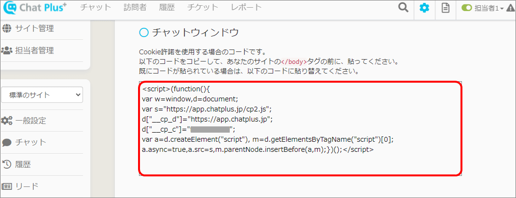
Task: Toggle the agent online status switch
Action: point(467,8)
